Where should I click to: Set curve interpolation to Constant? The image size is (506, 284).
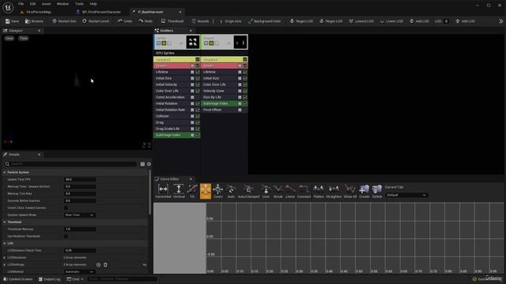(304, 191)
